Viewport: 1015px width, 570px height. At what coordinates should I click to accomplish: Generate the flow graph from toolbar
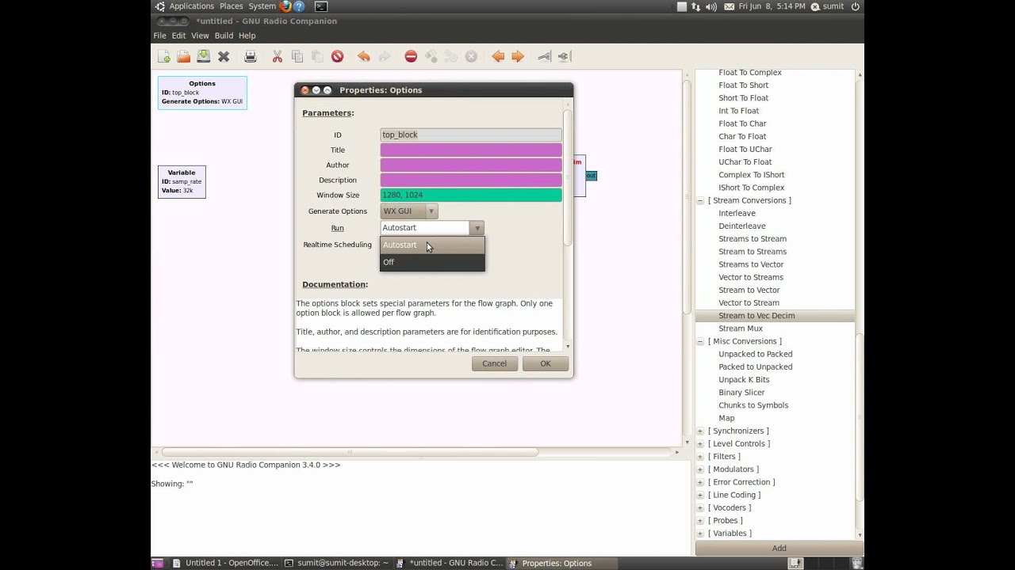pos(431,56)
